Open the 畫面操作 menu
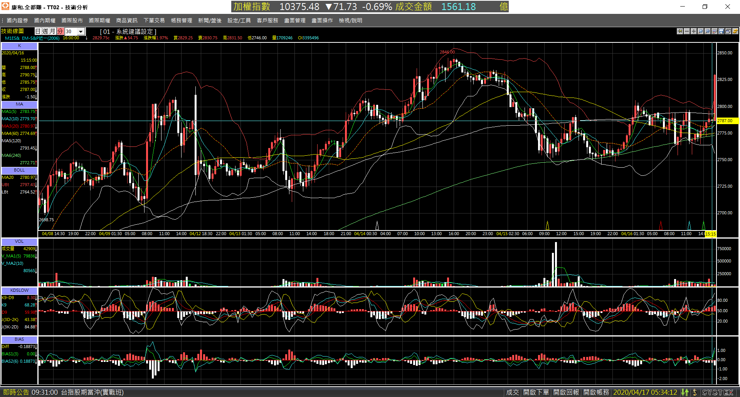Image resolution: width=740 pixels, height=397 pixels. click(322, 20)
